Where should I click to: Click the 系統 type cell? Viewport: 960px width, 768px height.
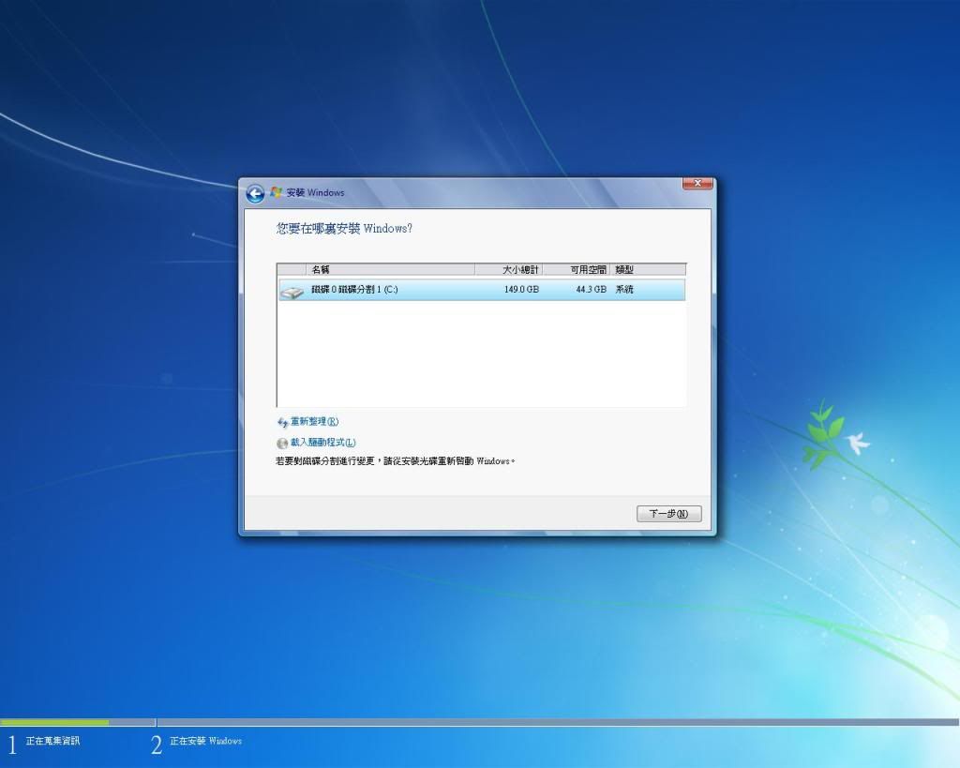tap(624, 290)
